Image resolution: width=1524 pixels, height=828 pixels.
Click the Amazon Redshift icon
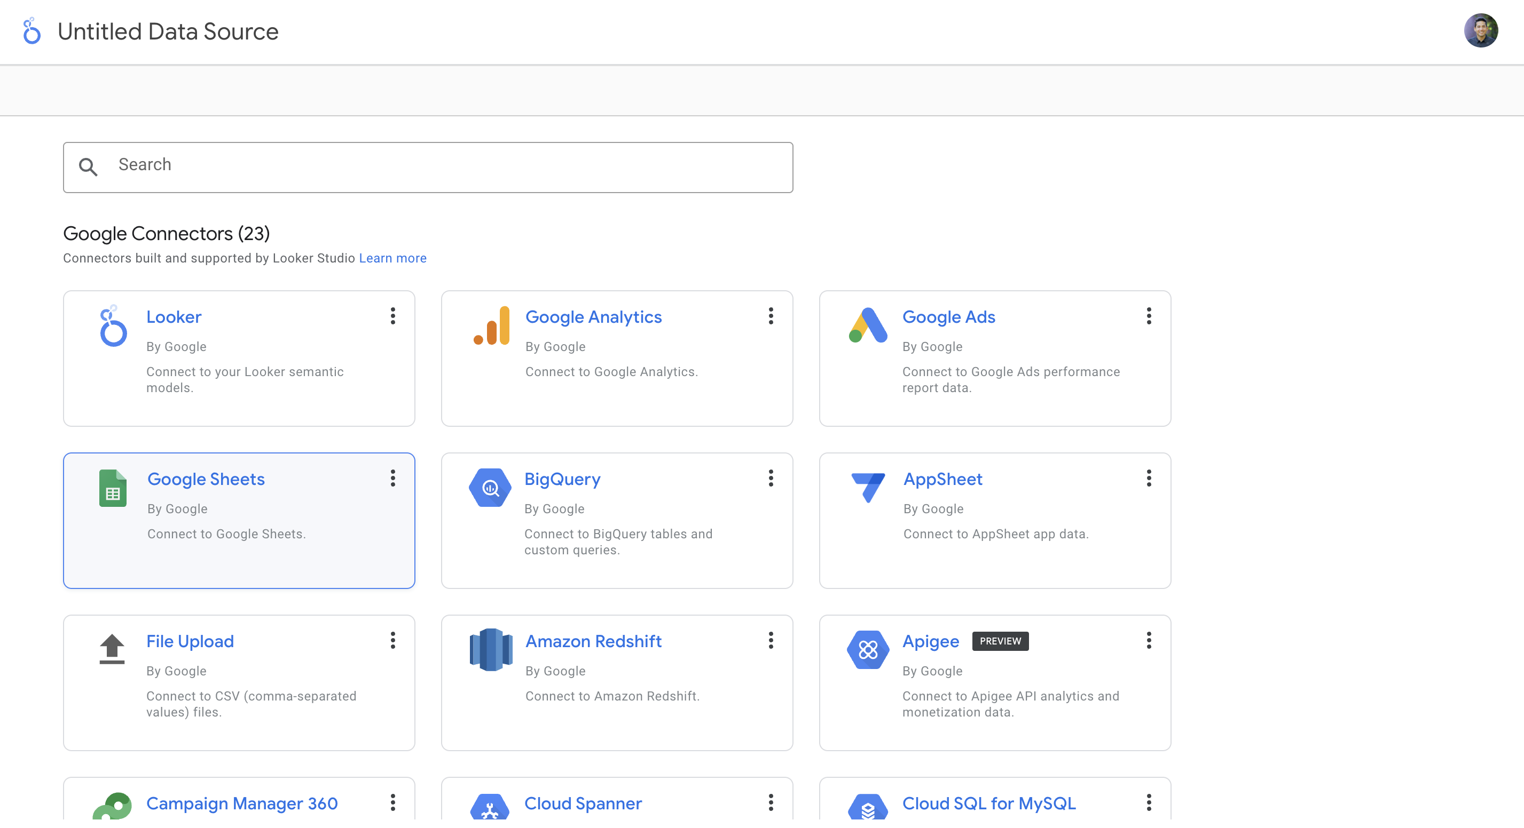coord(491,649)
